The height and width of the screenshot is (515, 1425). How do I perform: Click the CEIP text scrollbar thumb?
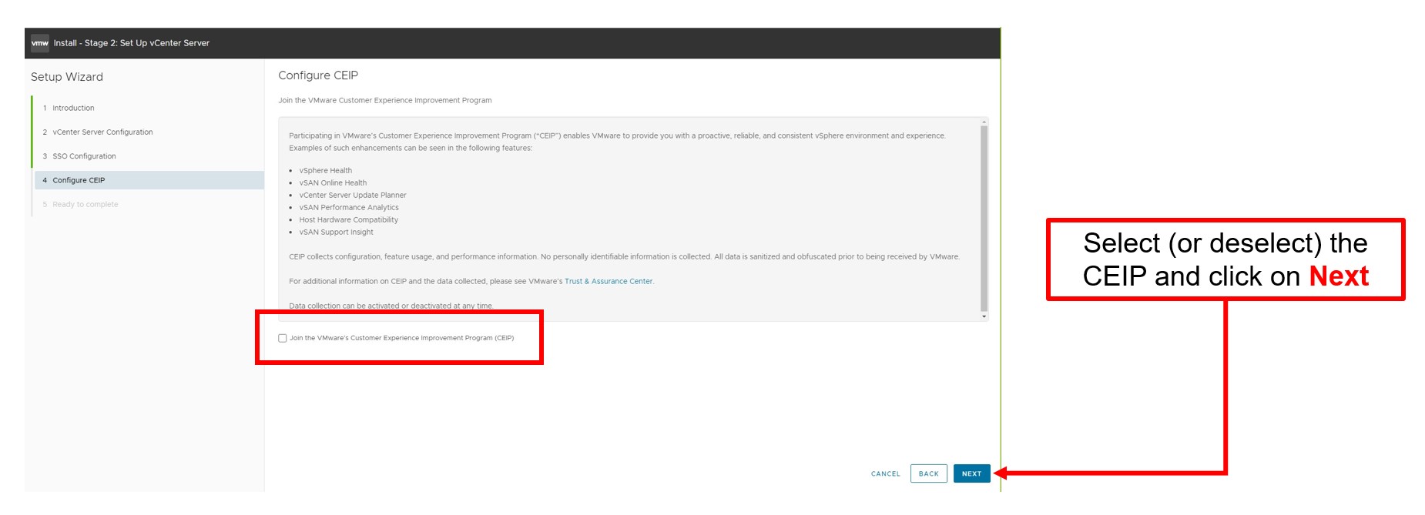coord(984,219)
